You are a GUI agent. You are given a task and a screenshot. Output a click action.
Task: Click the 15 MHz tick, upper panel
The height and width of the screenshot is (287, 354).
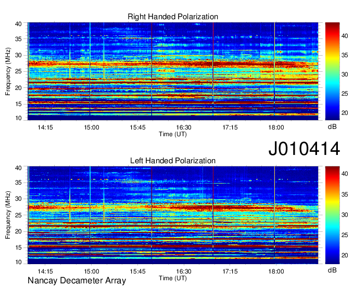click(x=18, y=104)
